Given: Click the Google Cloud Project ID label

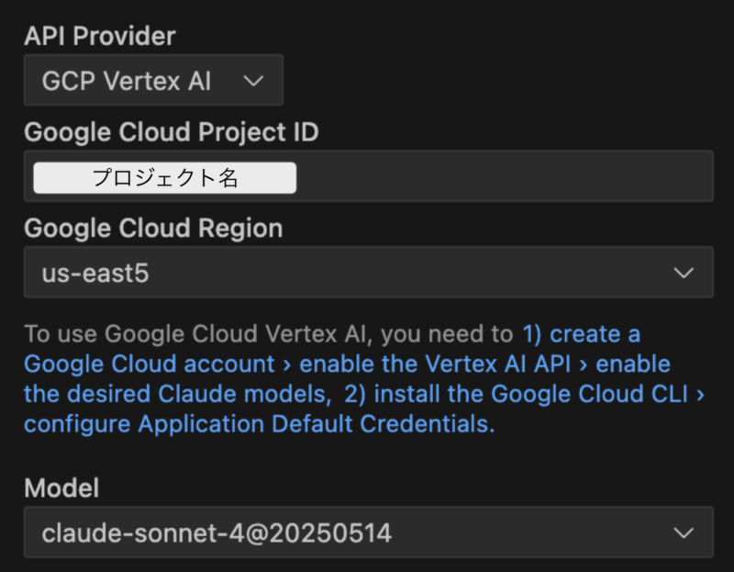Looking at the screenshot, I should click(x=172, y=132).
